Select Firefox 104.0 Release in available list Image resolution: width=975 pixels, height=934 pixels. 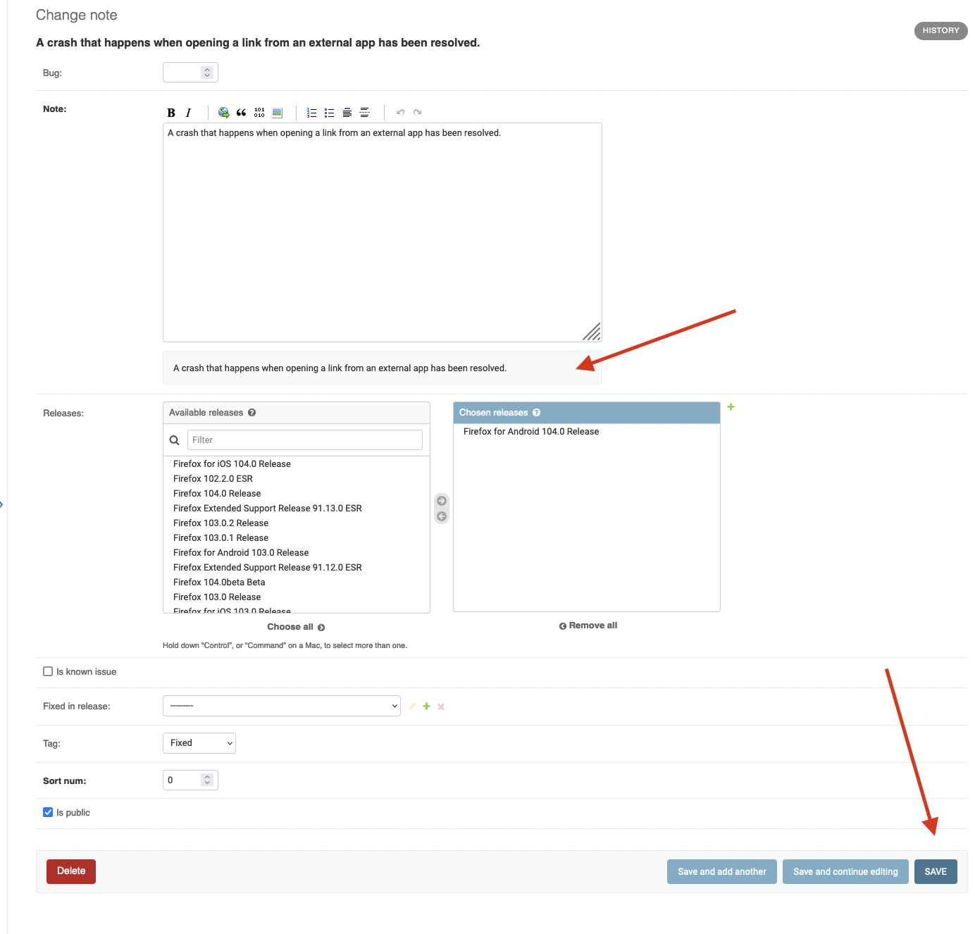point(217,493)
